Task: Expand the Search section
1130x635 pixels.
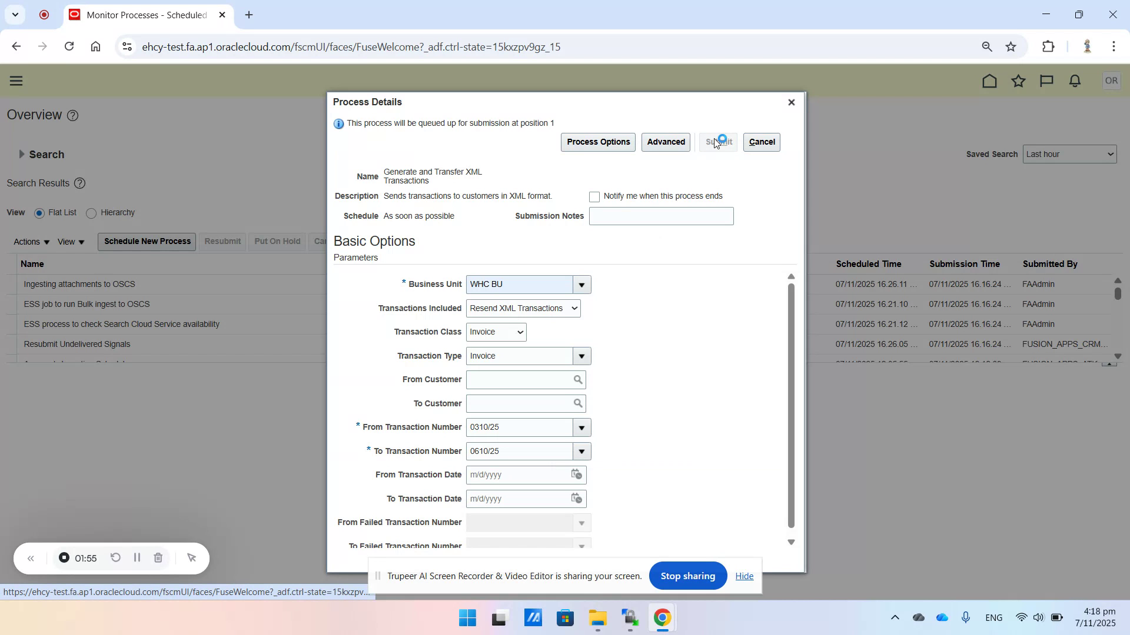Action: pyautogui.click(x=22, y=154)
